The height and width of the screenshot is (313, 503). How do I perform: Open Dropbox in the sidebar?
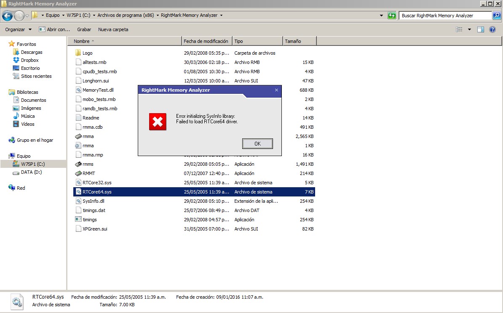29,60
